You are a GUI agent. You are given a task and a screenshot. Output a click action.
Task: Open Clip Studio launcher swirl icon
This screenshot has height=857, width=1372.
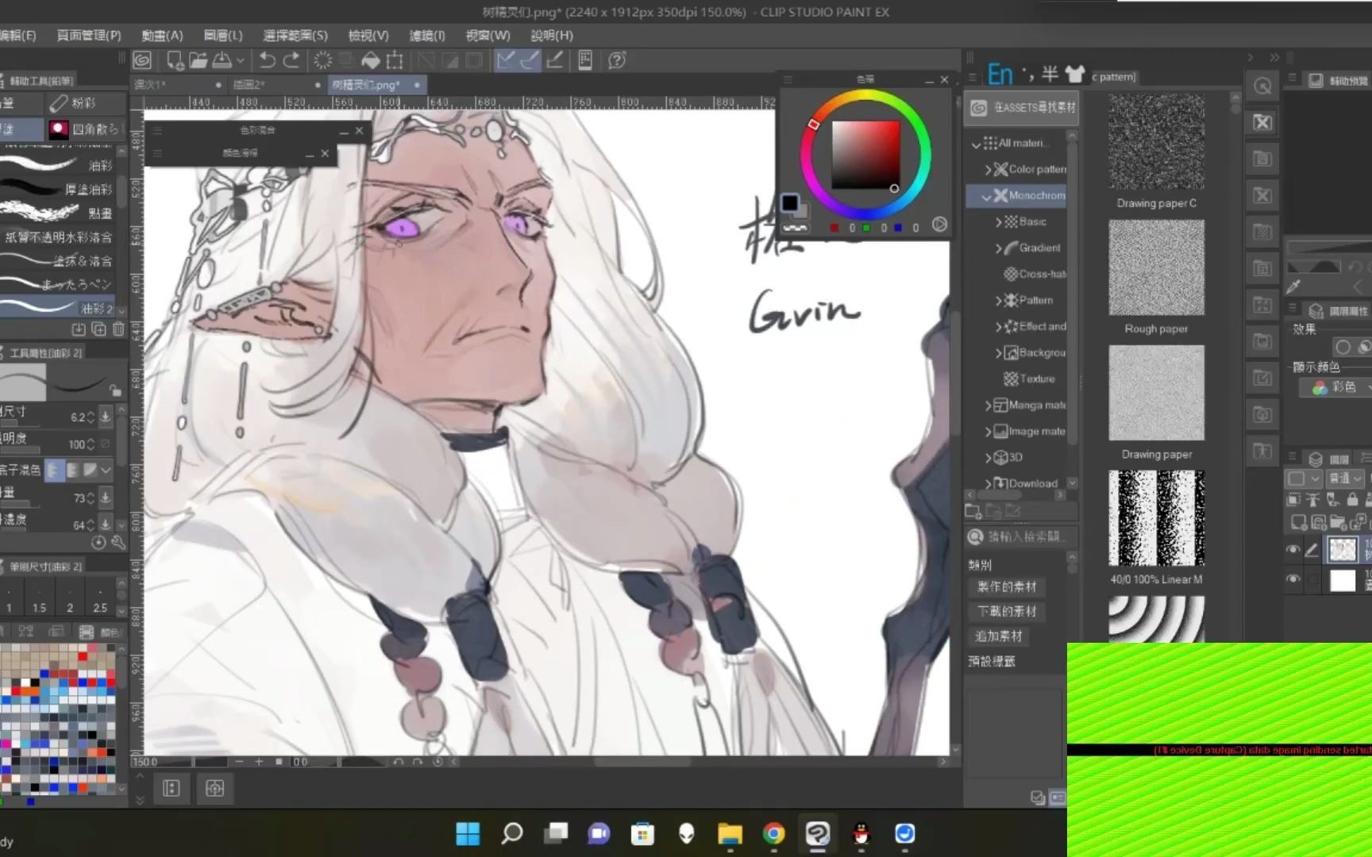[142, 60]
